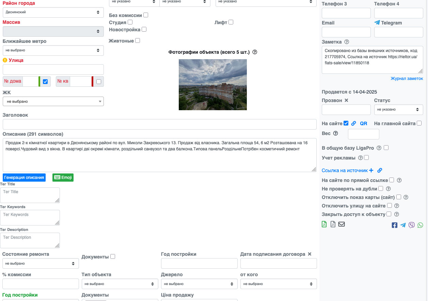The width and height of the screenshot is (428, 301).
Task: Click the envelope email icon
Action: (342, 224)
